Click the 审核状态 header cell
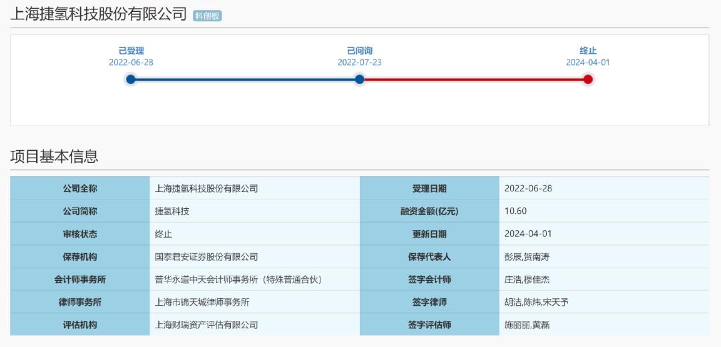 pos(80,234)
